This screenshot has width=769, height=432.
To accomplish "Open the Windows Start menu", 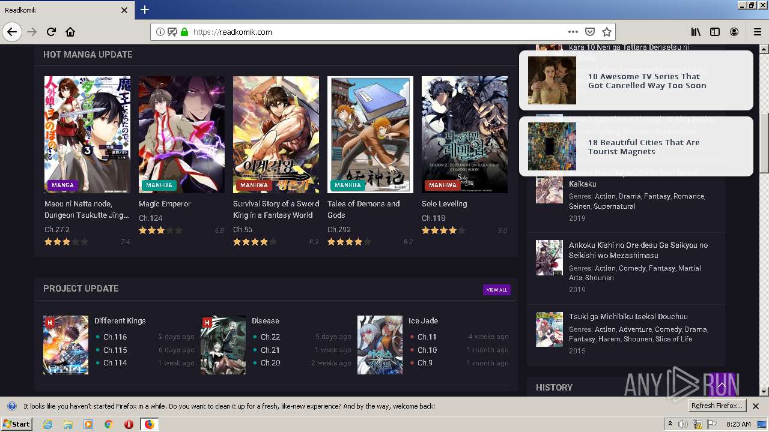I will click(17, 424).
